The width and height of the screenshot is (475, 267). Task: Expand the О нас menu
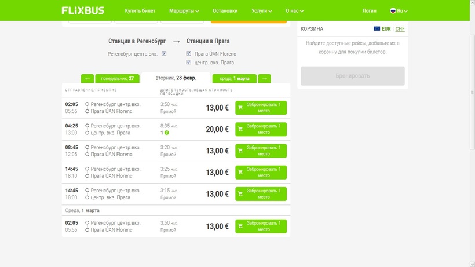[295, 10]
